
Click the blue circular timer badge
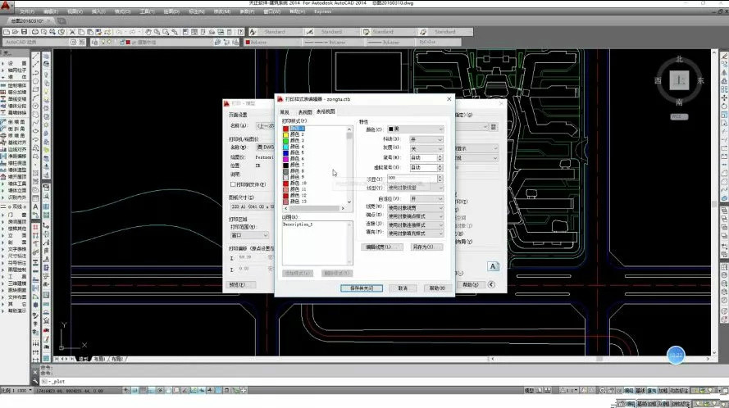tap(675, 354)
